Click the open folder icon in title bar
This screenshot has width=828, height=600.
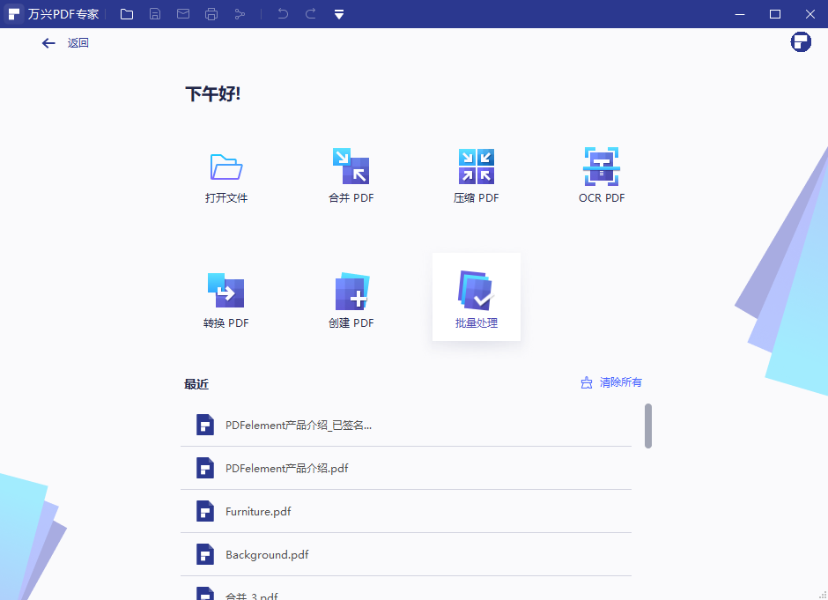tap(127, 14)
